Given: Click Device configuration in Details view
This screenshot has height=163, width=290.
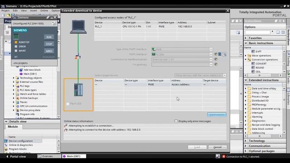Looking at the screenshot, I should coord(21,141).
